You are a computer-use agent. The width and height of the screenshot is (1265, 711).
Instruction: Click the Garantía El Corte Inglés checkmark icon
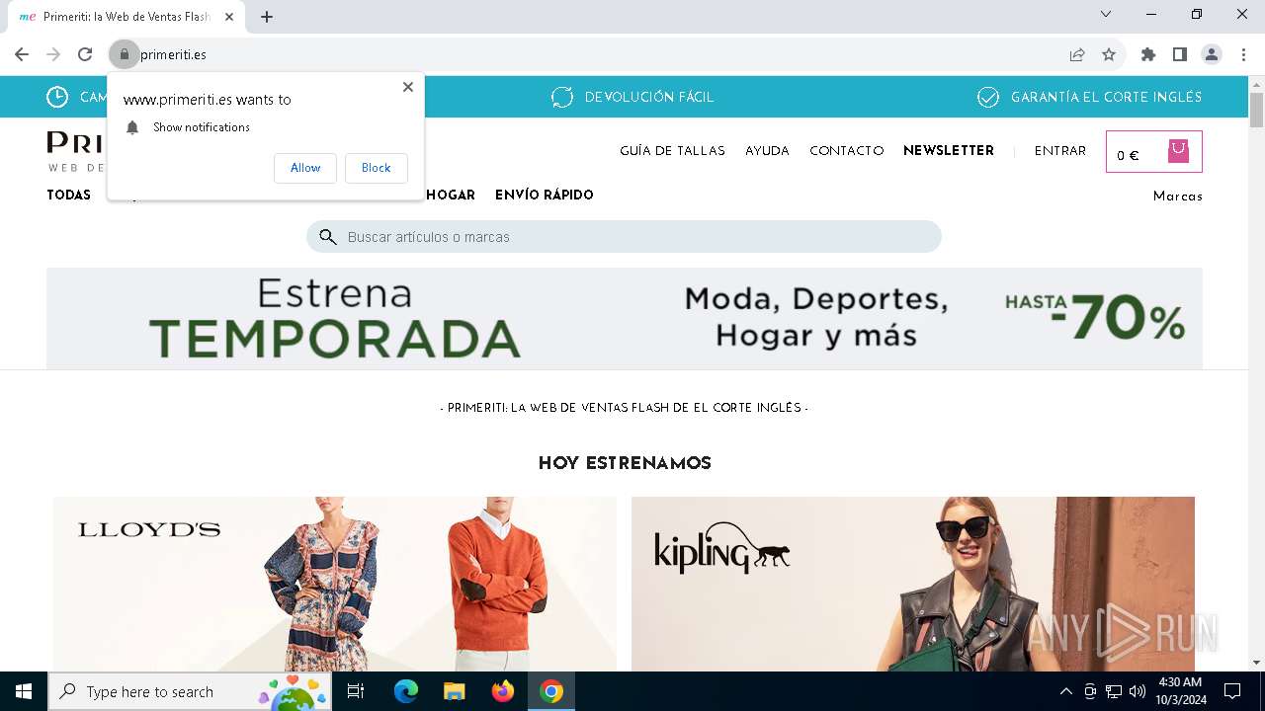tap(988, 97)
